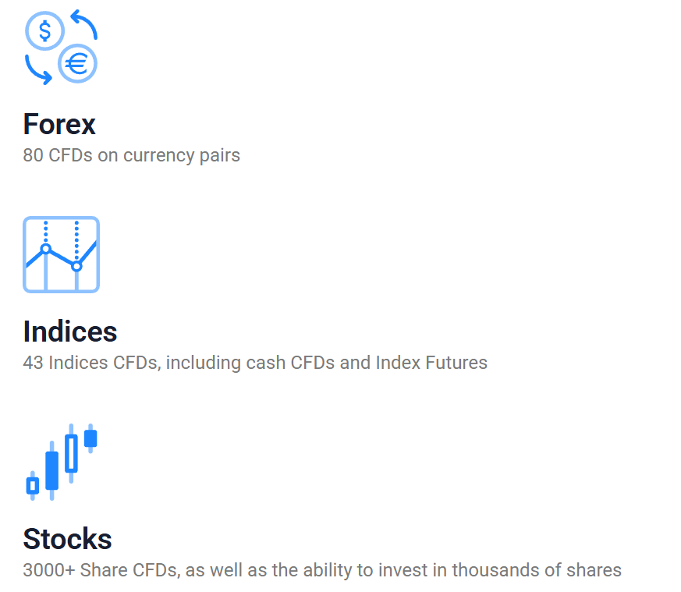Click the top-right small solid candlestick
This screenshot has width=681, height=592.
[90, 438]
